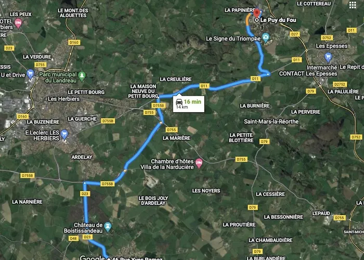The image size is (364, 260).
Task: Select the U et Drive shopping marker
Action: coord(30,74)
